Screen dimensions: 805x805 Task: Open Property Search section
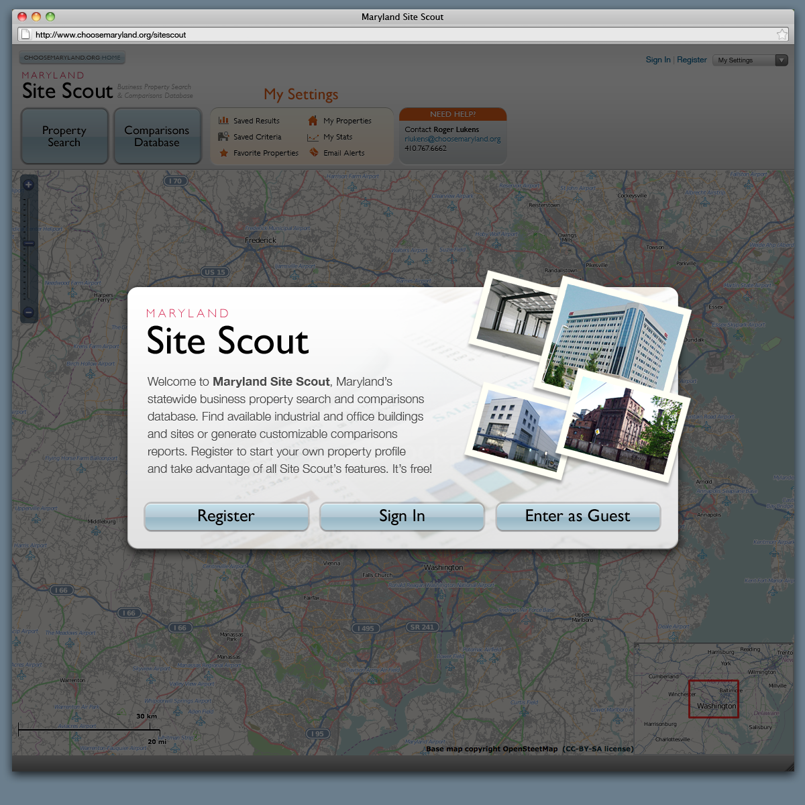64,136
